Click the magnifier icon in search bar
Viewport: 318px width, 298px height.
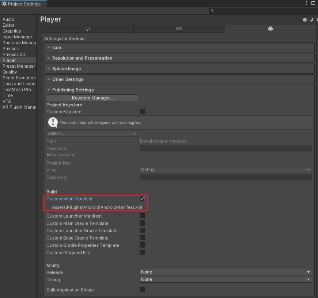point(212,11)
